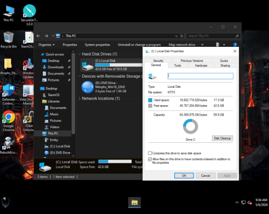Open the Organize dropdown menu
Screen dimensions: 269x214
47,45
